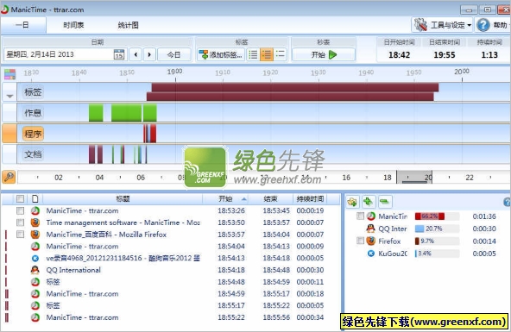Open the 统计图 tab
Image resolution: width=511 pixels, height=332 pixels.
click(128, 25)
